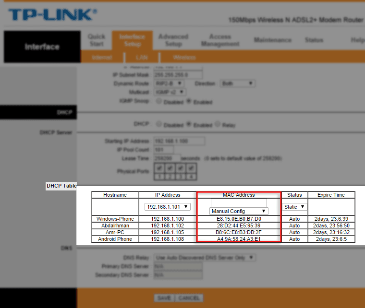Switch to the LAN sub-tab
Image resolution: width=365 pixels, height=308 pixels.
[142, 58]
